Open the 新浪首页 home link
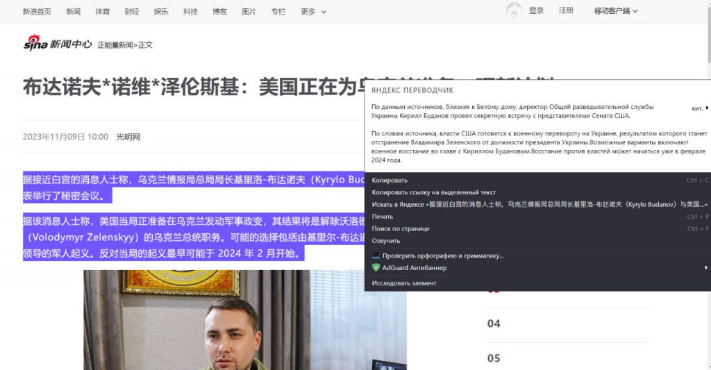 point(37,11)
